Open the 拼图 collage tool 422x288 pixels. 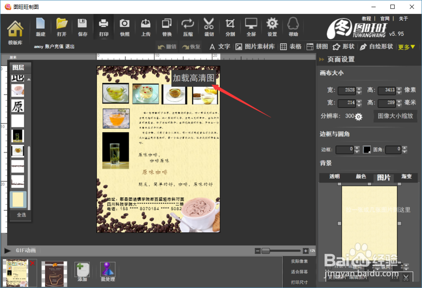click(317, 47)
